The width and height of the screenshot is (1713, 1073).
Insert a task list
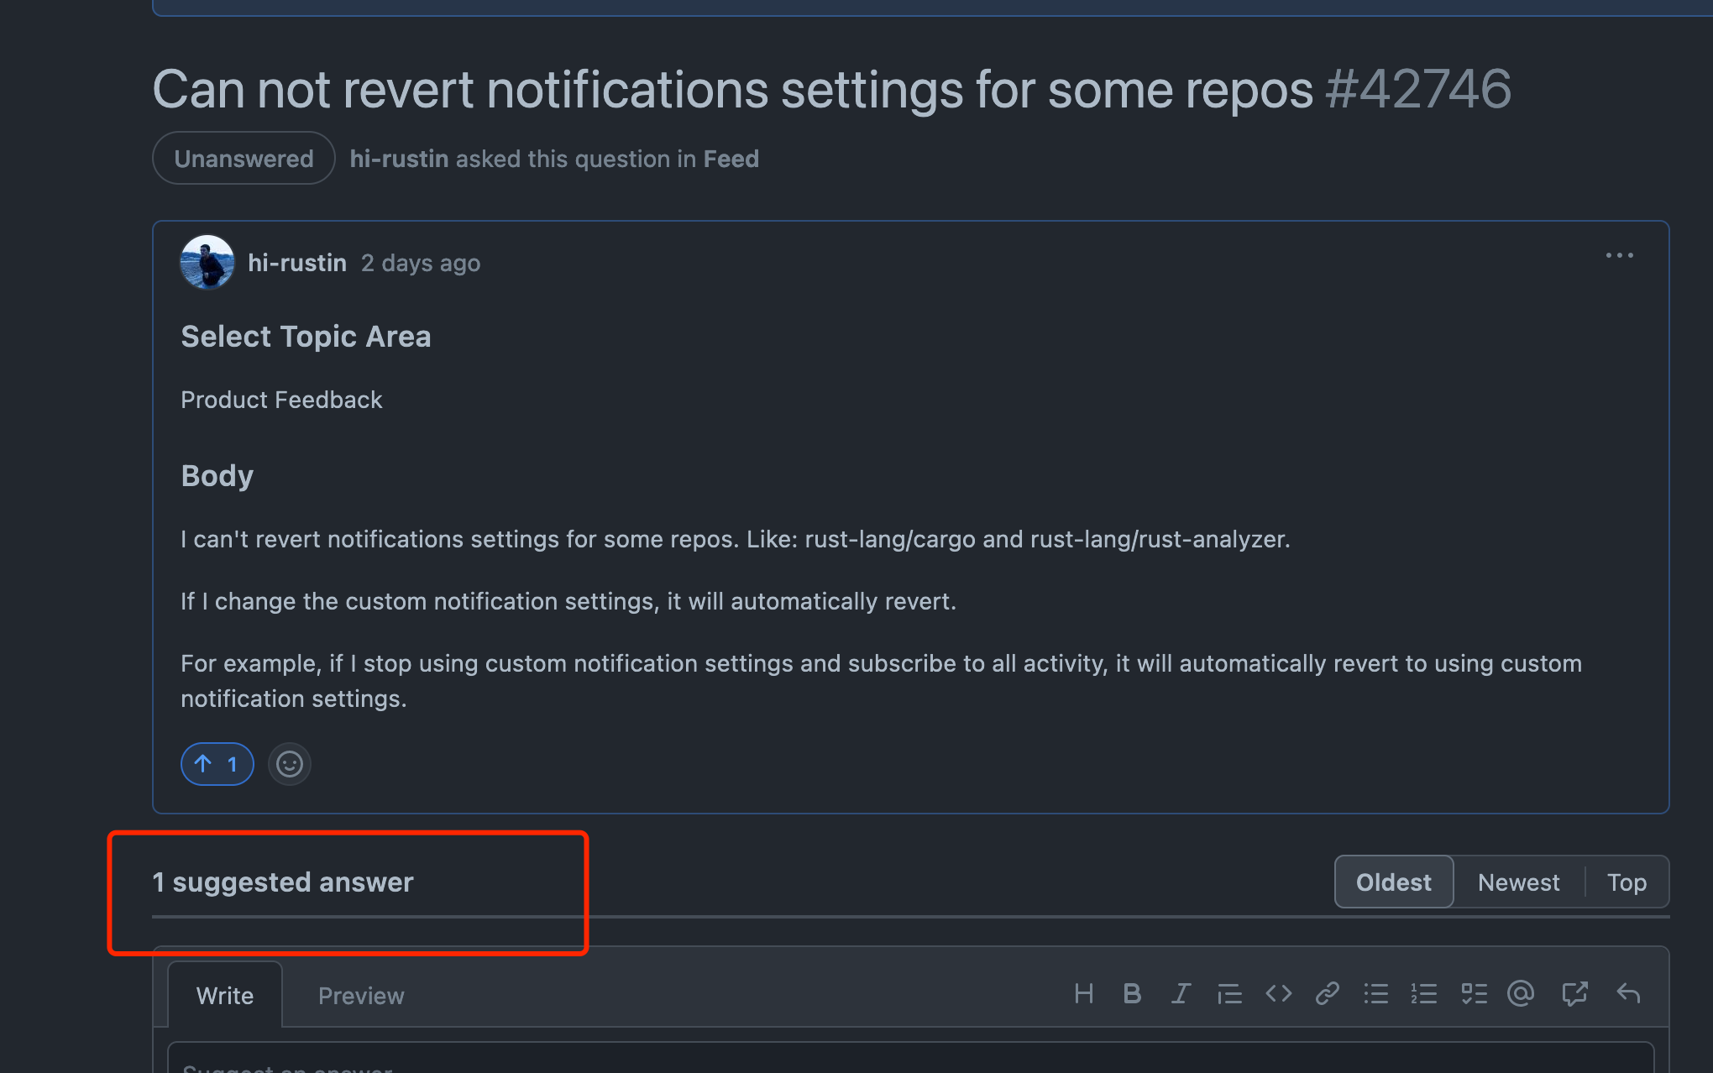pyautogui.click(x=1474, y=994)
